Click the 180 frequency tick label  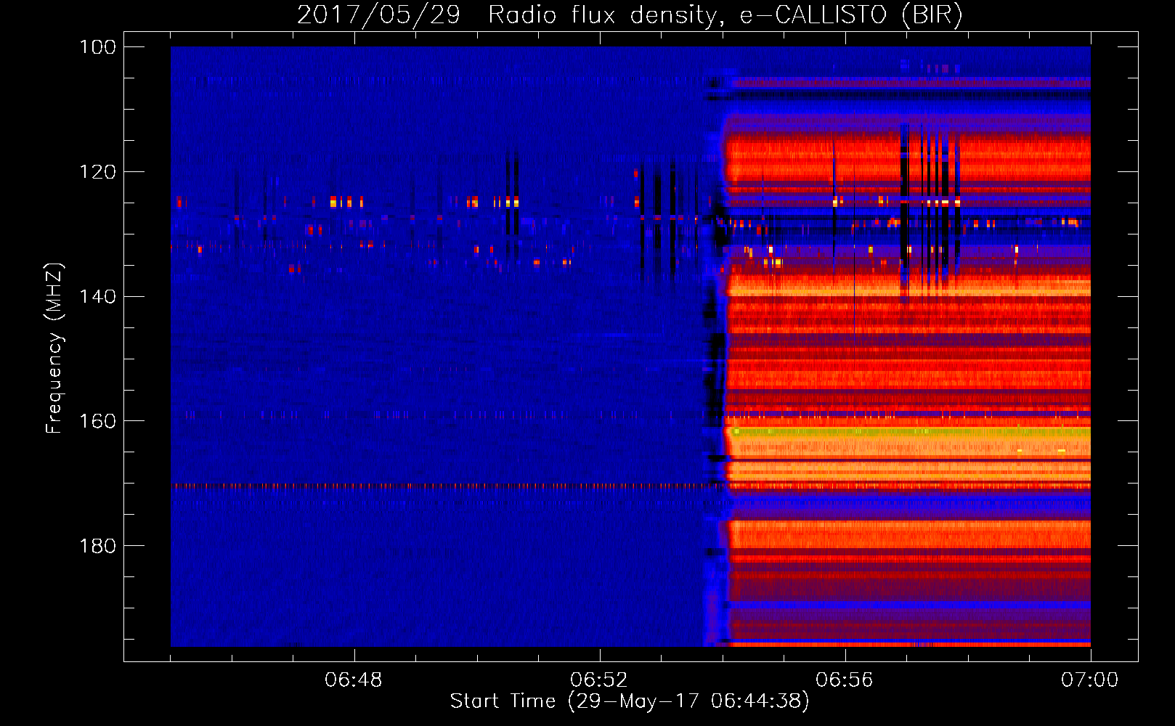(98, 546)
